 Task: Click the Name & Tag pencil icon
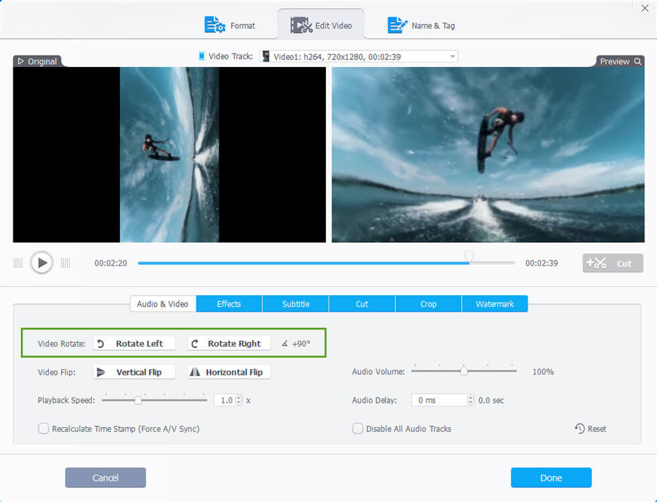[397, 25]
